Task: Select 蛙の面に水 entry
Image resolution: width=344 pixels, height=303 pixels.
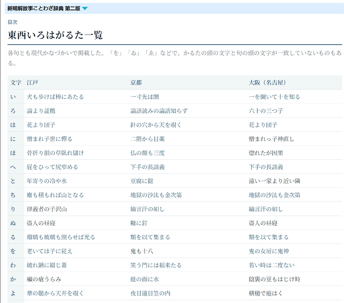Action: (x=145, y=279)
